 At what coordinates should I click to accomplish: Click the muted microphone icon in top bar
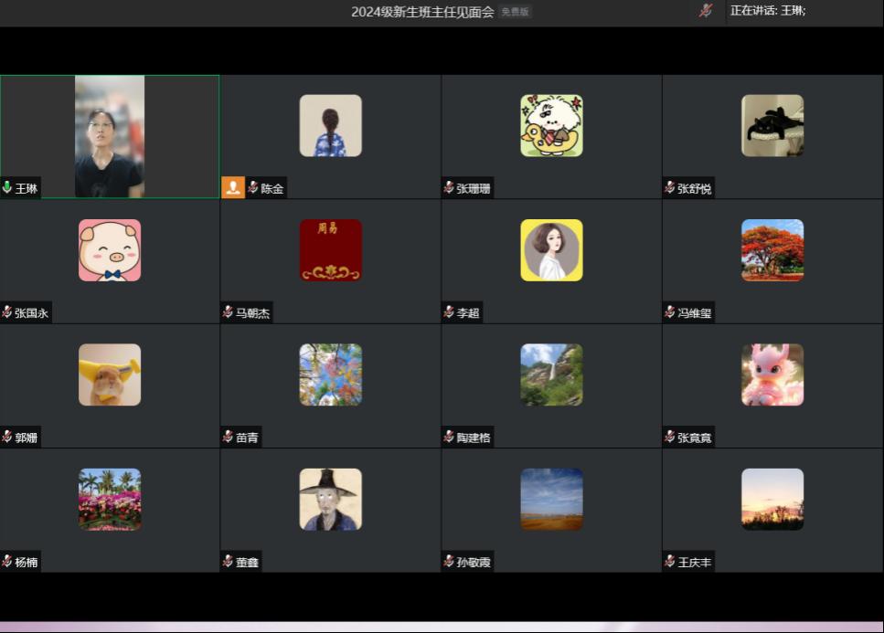706,11
